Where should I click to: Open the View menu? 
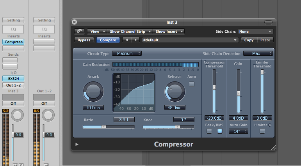pos(97,32)
